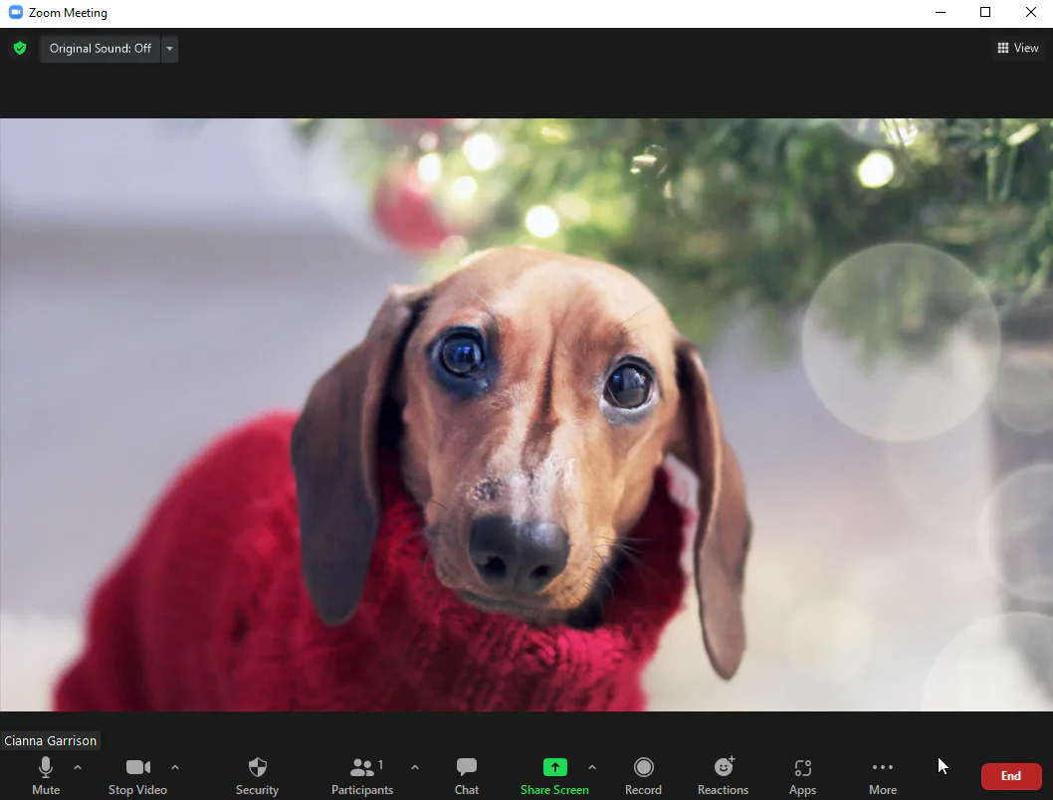
Task: Expand arrow next to Participants
Action: click(415, 767)
